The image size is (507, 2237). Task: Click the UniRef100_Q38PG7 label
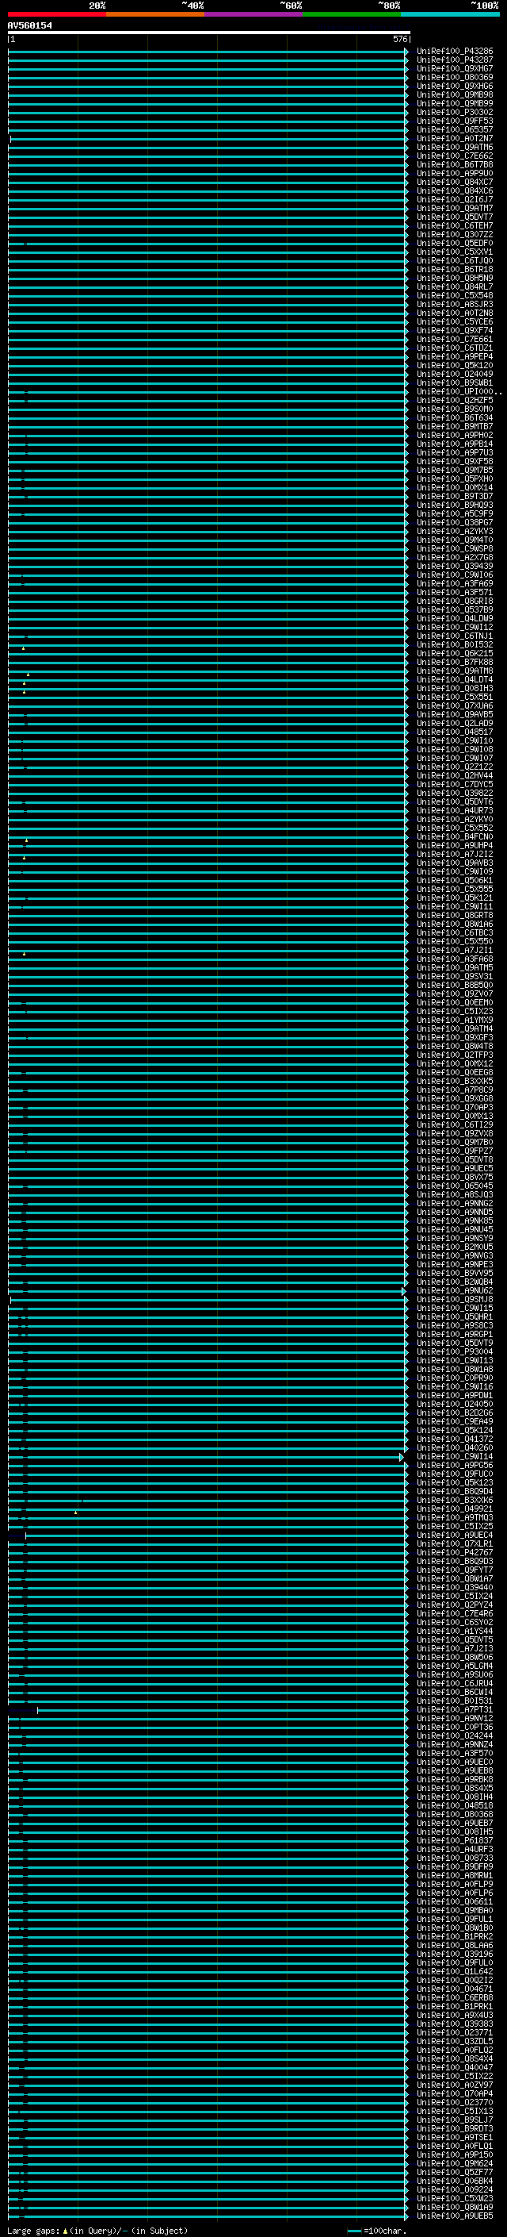(x=454, y=523)
